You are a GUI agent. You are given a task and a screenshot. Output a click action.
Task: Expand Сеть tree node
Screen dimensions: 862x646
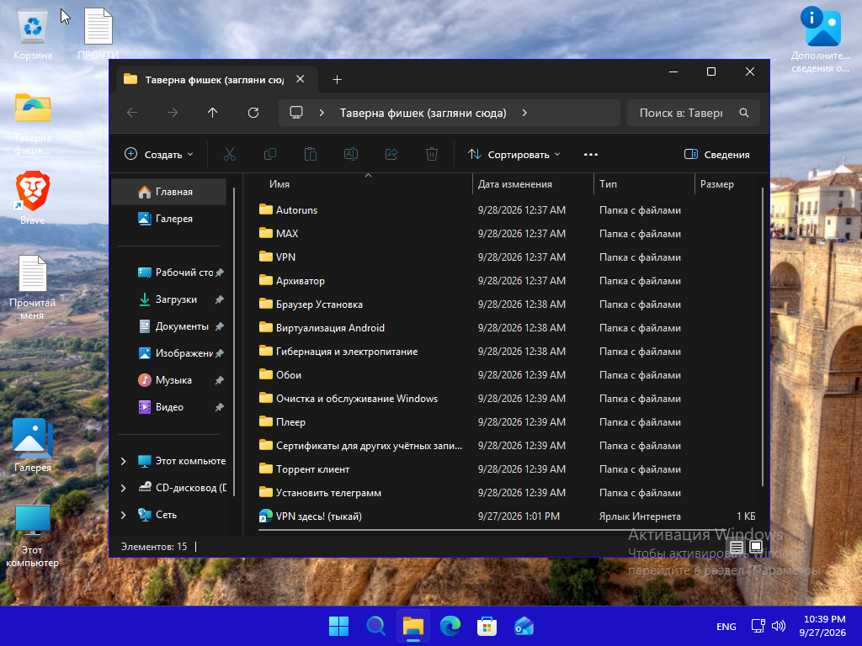click(x=123, y=515)
